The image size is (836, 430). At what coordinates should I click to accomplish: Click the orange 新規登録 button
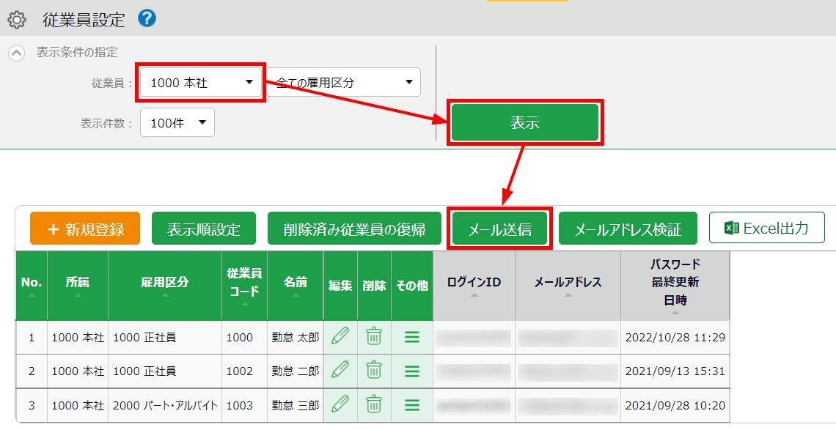tap(85, 229)
